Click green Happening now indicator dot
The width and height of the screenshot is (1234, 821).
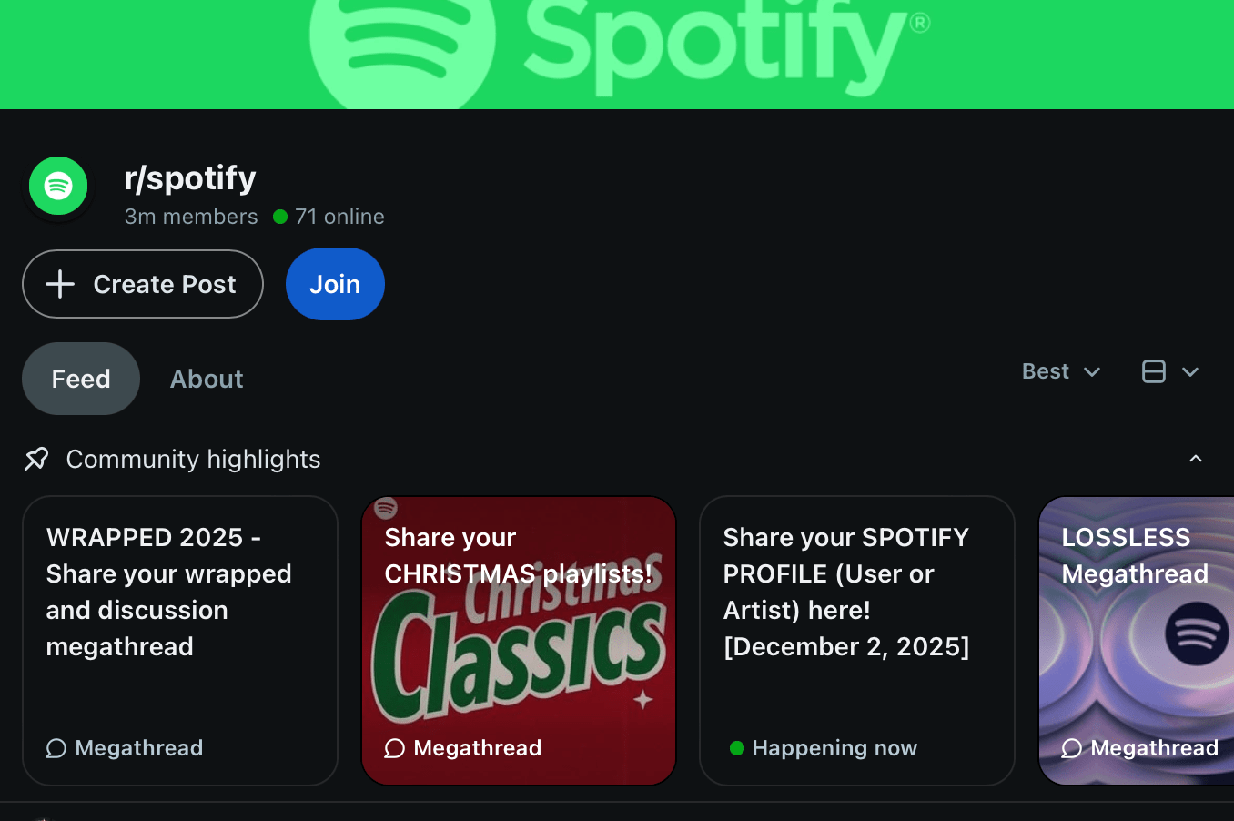[737, 748]
